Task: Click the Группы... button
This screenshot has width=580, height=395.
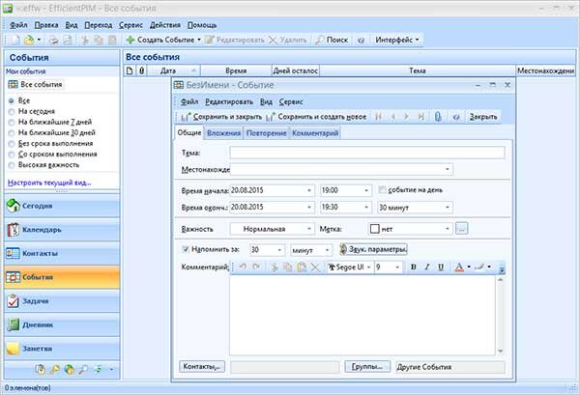Action: click(367, 367)
